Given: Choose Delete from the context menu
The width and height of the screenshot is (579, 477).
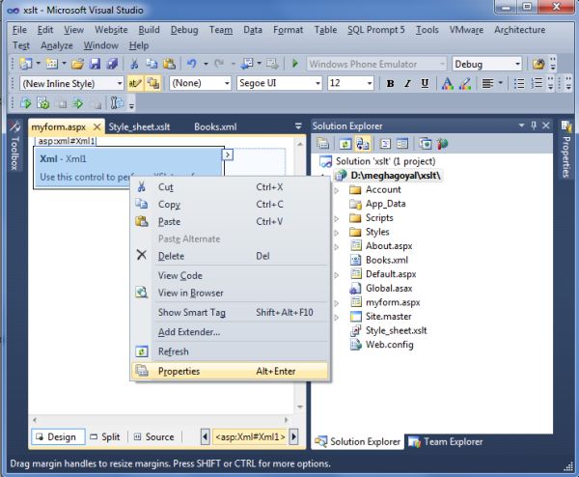Looking at the screenshot, I should pos(230,256).
